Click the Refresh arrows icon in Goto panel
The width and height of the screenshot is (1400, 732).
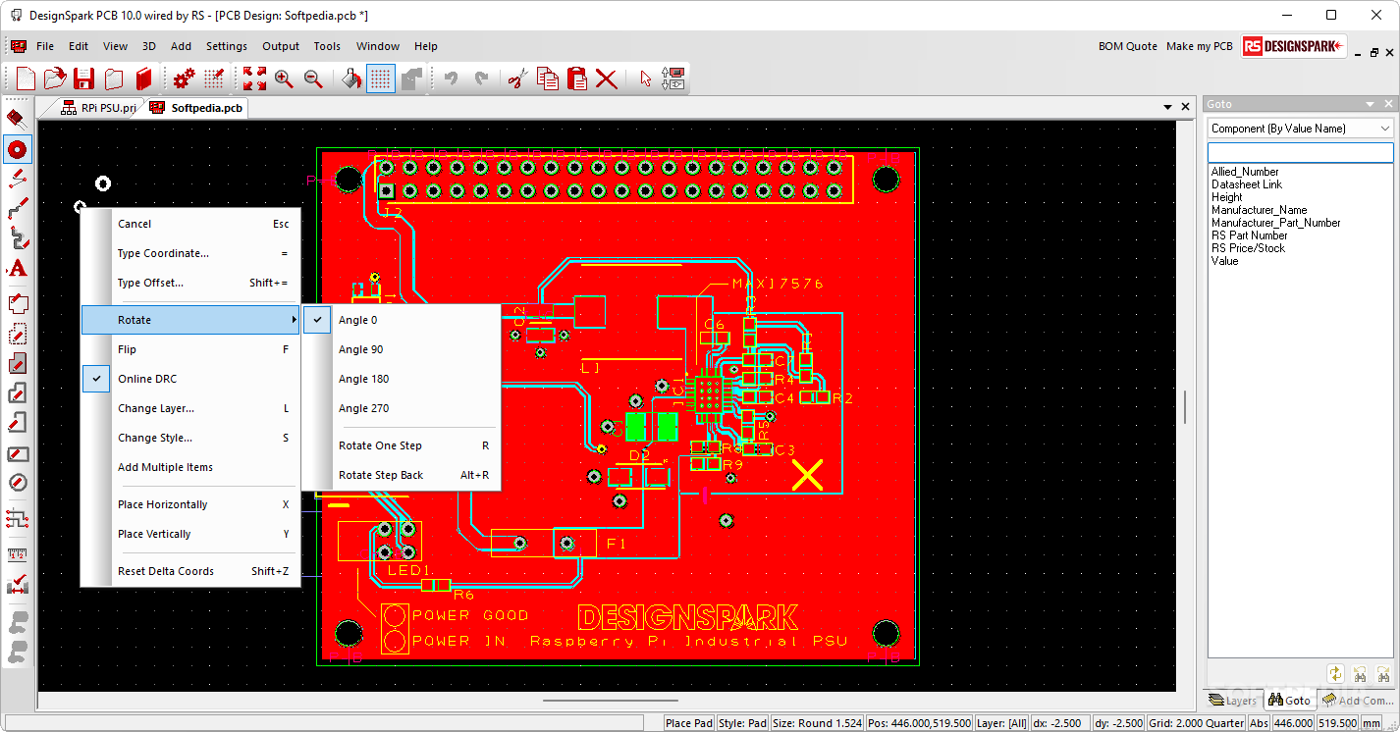[1335, 673]
